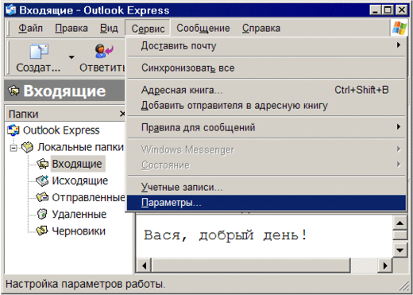
Task: Click the Локальные папки icon
Action: coord(28,147)
